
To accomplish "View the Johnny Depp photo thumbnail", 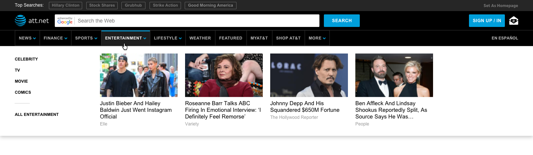I will point(309,75).
